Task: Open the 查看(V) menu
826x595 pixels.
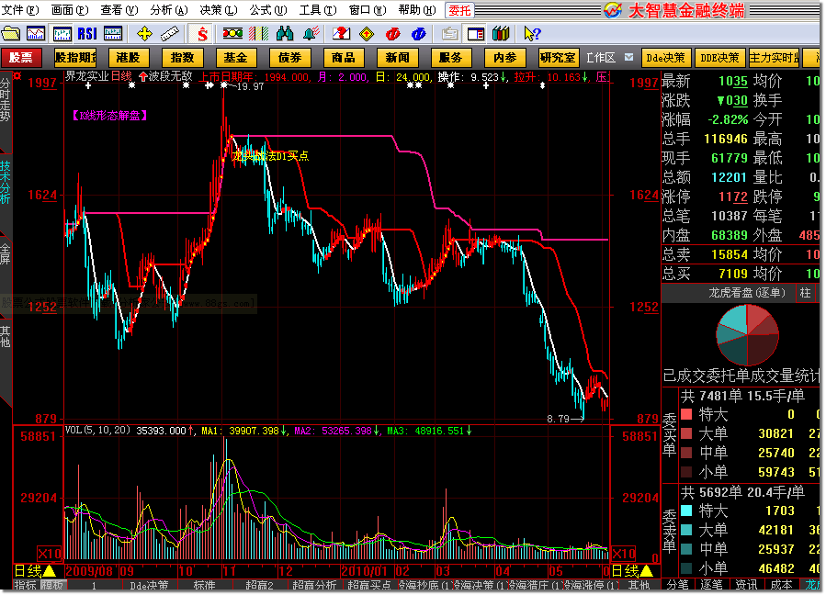Action: click(119, 10)
